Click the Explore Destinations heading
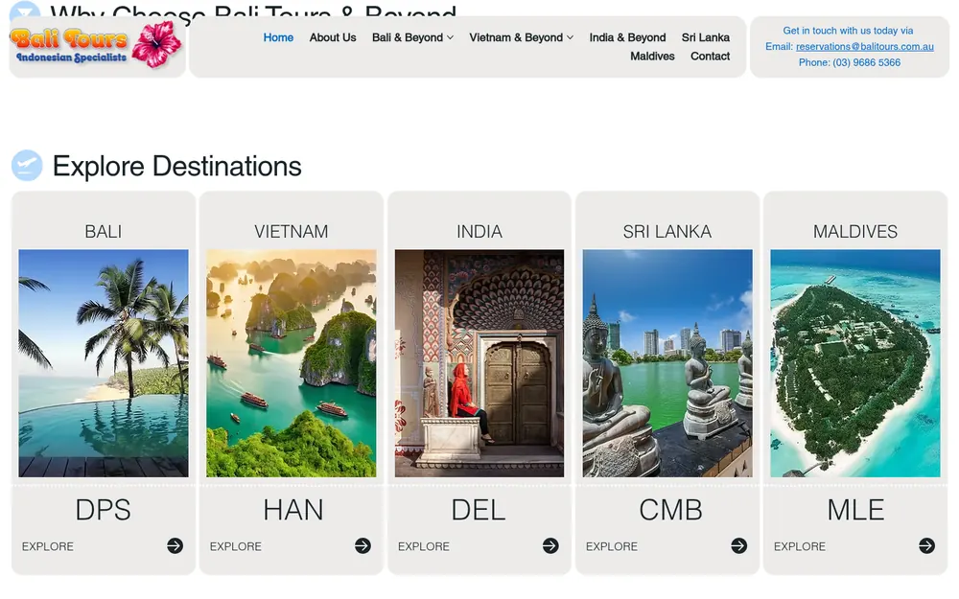 tap(176, 166)
